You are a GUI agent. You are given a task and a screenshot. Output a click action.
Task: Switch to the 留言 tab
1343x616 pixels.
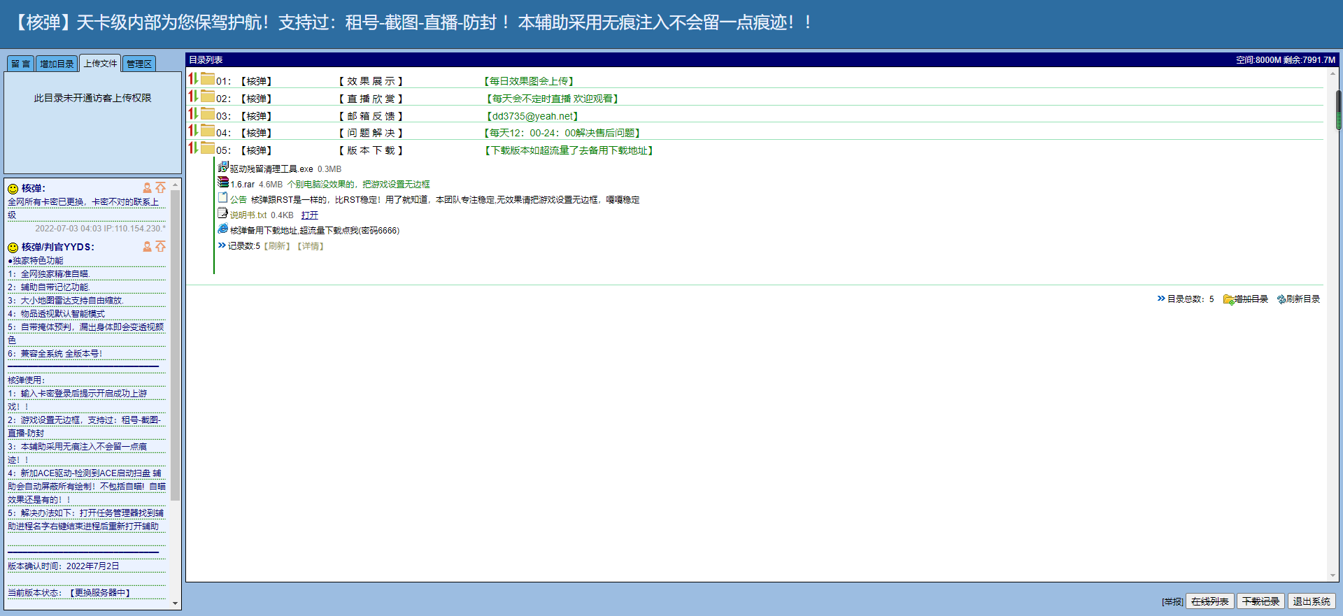(x=20, y=64)
